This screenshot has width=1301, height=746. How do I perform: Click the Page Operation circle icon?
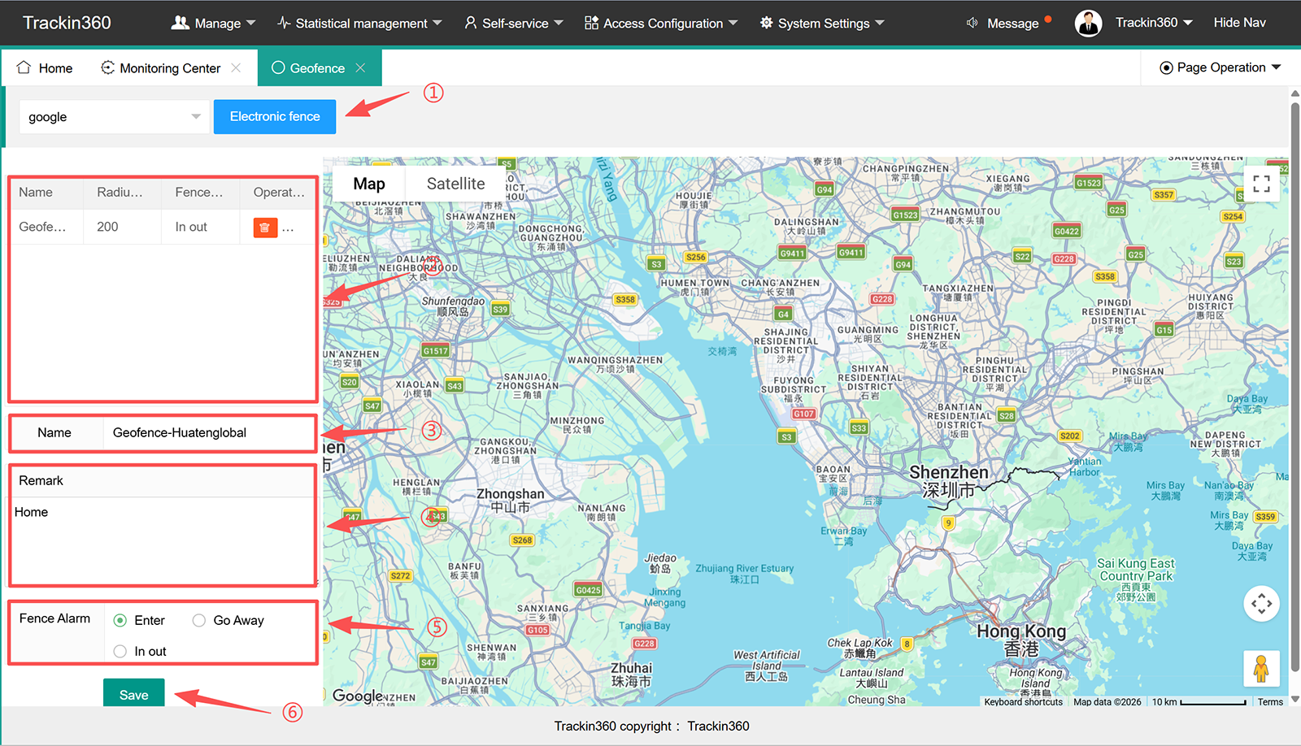tap(1166, 67)
